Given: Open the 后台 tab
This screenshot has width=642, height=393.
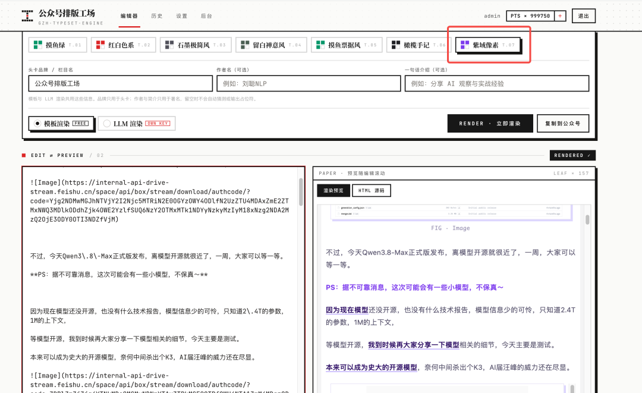Looking at the screenshot, I should [x=206, y=16].
